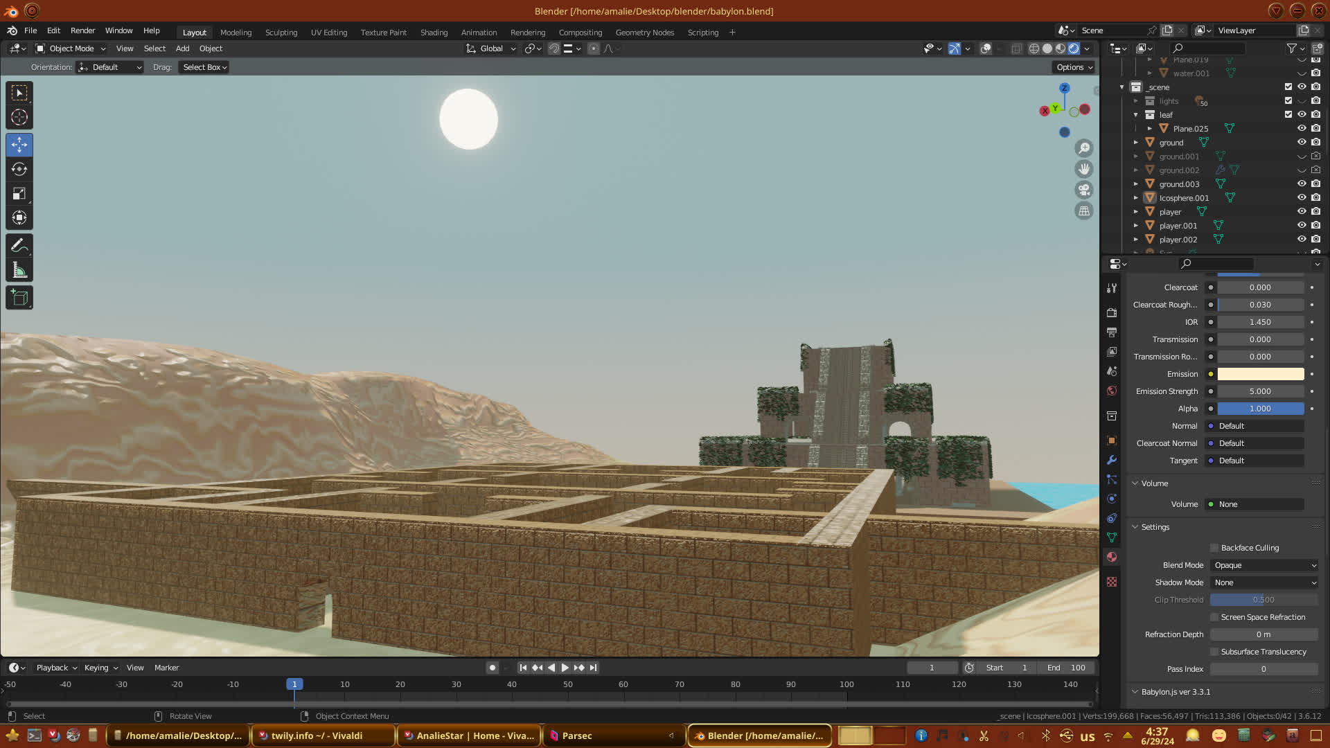Open the Modifiers wrench properties tab
The width and height of the screenshot is (1330, 748).
coord(1112,460)
